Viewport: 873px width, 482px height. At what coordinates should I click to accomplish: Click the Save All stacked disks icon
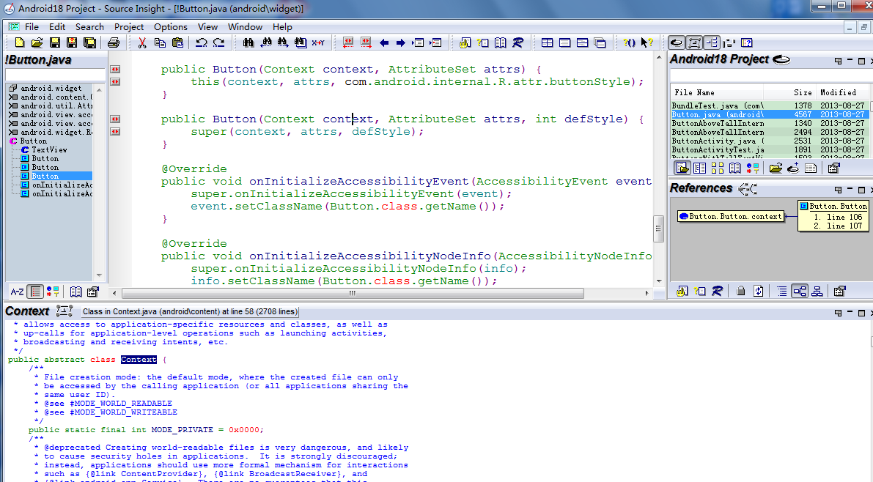coord(89,43)
